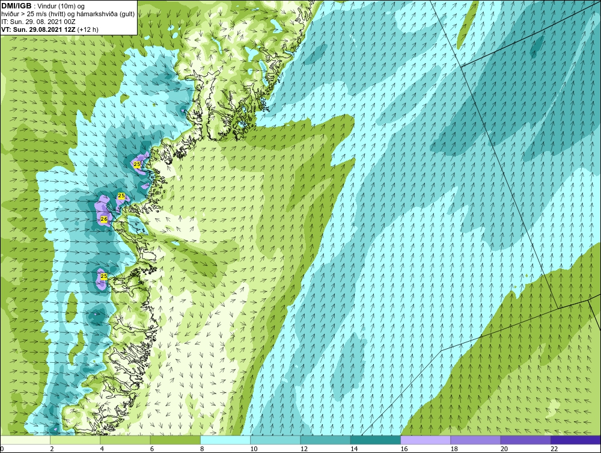The height and width of the screenshot is (453, 601).
Task: Click the '2' label on the color scale
Action: pos(52,449)
